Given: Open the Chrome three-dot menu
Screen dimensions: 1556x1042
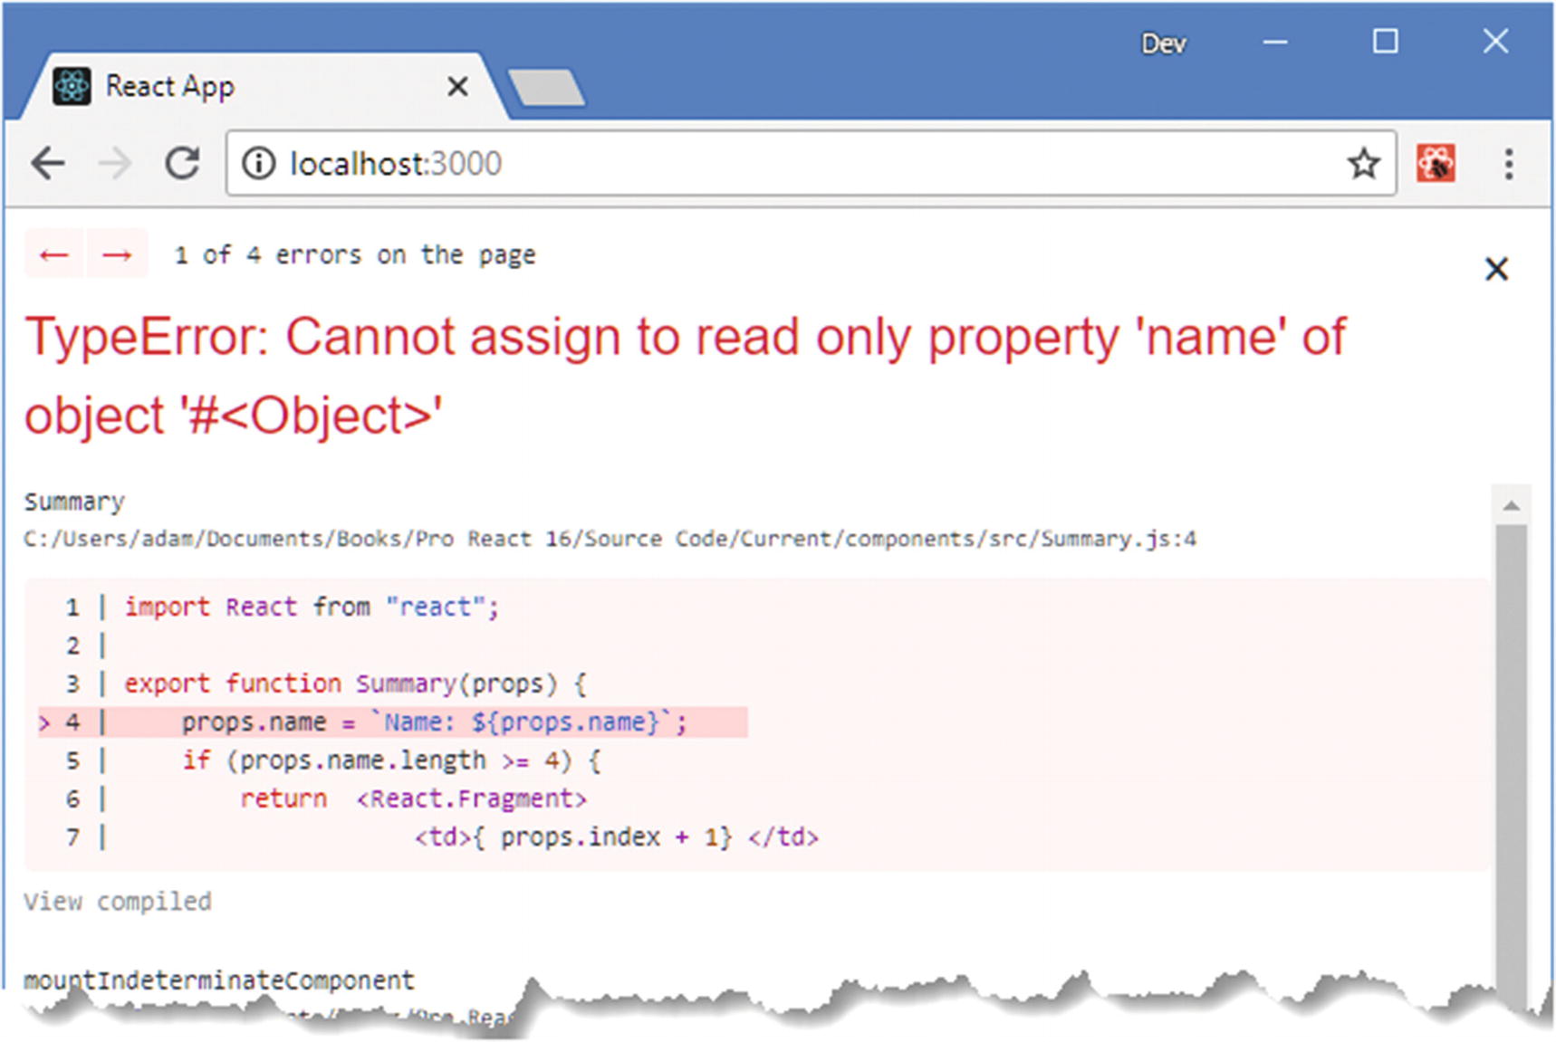Looking at the screenshot, I should tap(1508, 164).
